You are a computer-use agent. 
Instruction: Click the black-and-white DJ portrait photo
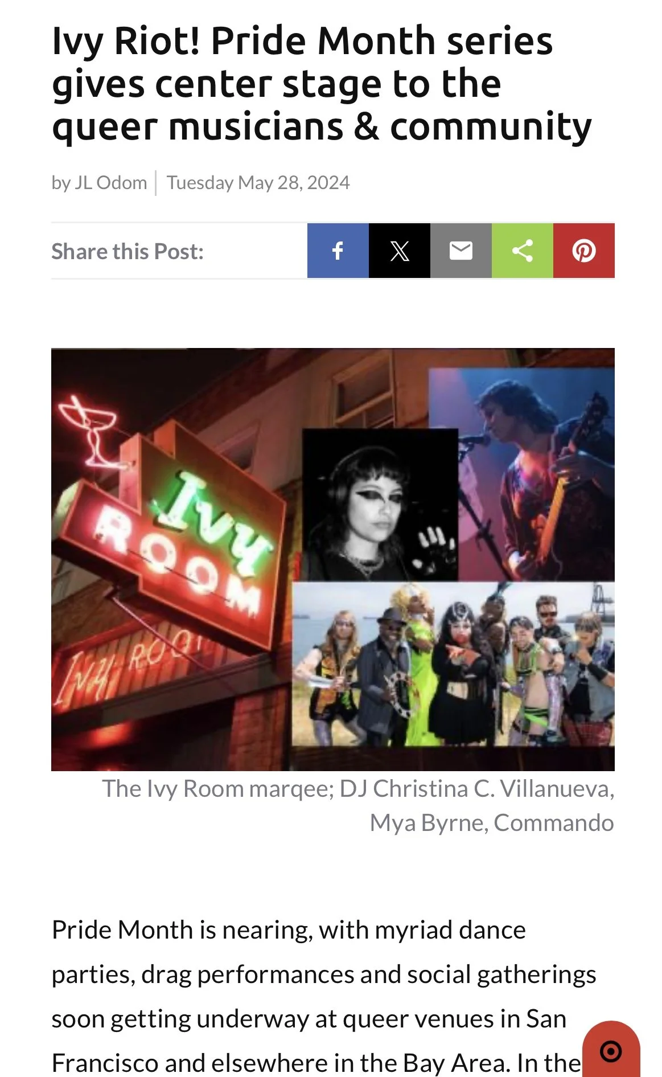click(380, 505)
